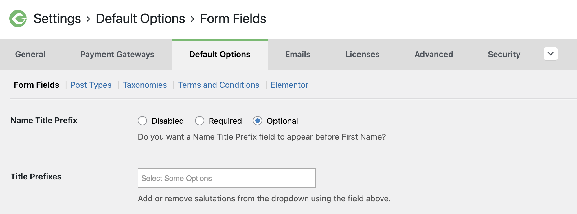Screen dimensions: 577x214
Task: Select the Required radio button
Action: pyautogui.click(x=200, y=121)
